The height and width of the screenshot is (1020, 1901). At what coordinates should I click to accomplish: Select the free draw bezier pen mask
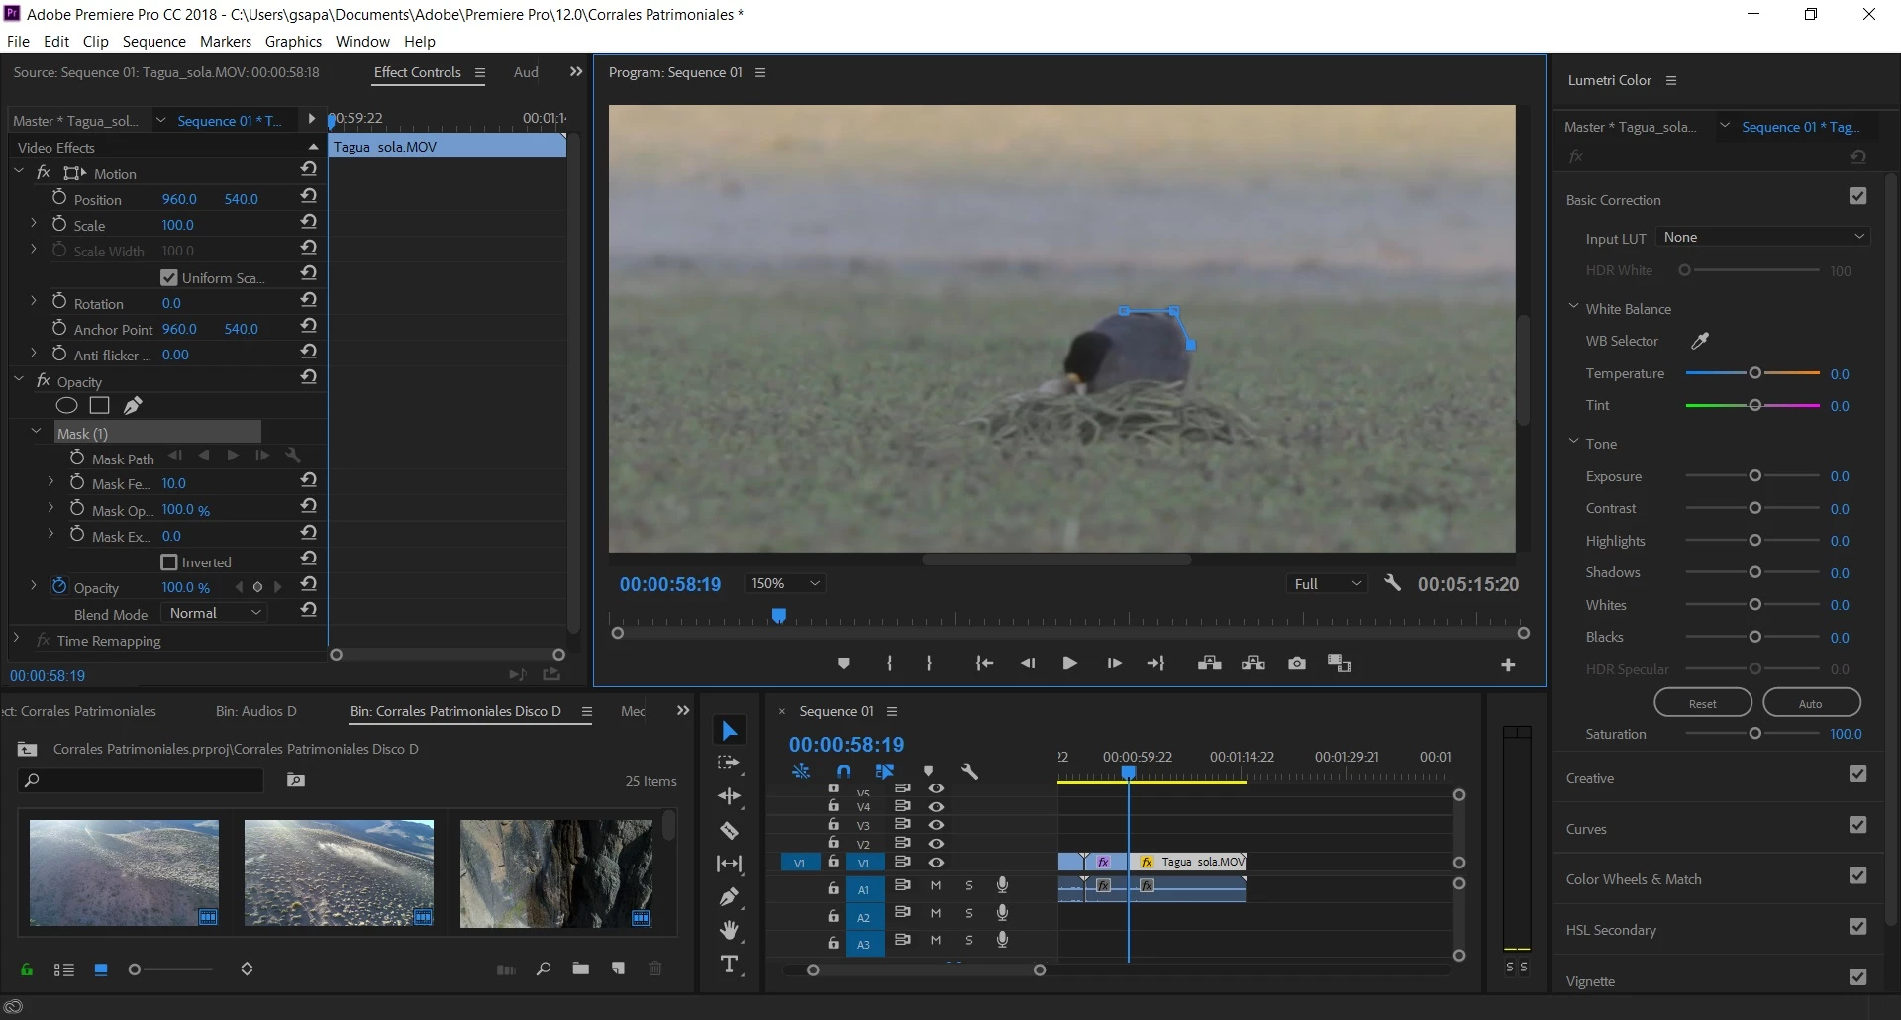click(x=133, y=405)
